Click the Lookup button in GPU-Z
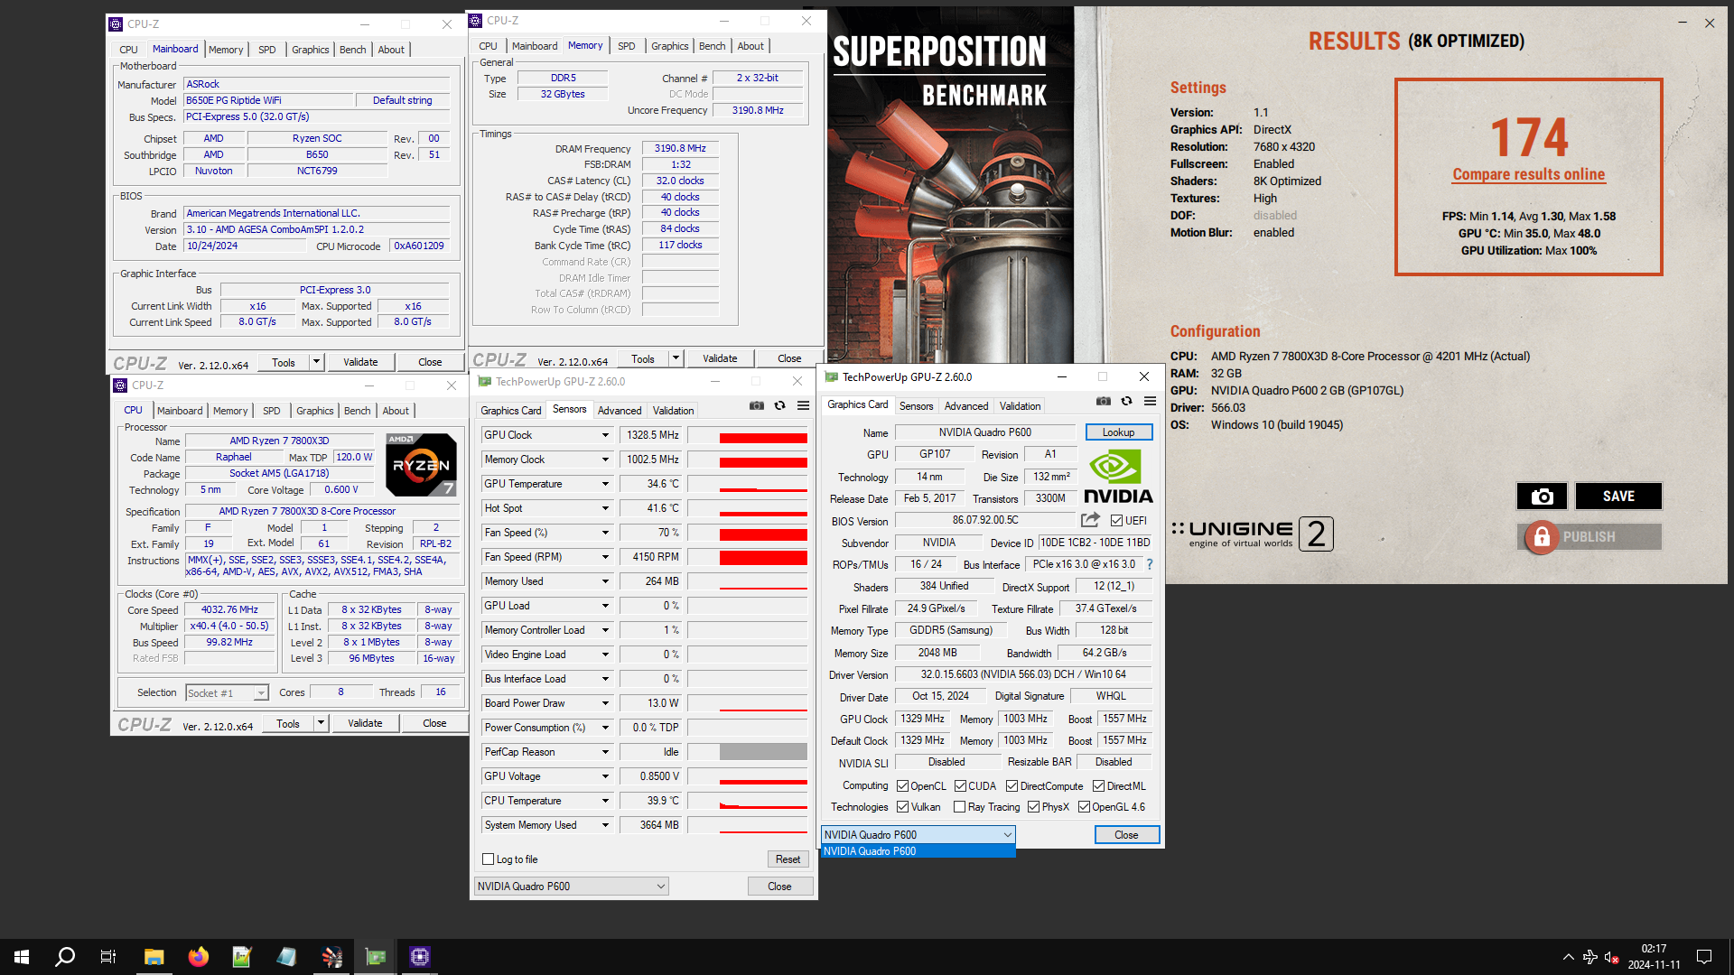This screenshot has width=1734, height=975. point(1119,432)
